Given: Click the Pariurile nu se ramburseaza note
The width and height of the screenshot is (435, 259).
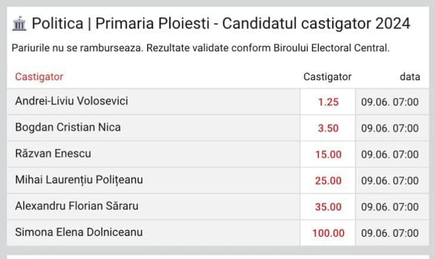Looking at the screenshot, I should coord(201,48).
